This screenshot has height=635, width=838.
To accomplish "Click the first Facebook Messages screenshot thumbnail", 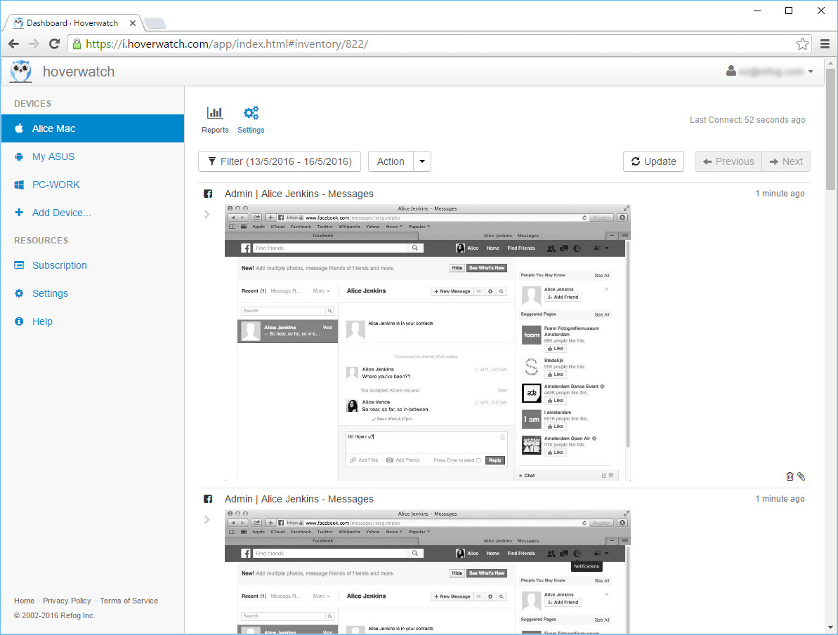I will [x=427, y=342].
